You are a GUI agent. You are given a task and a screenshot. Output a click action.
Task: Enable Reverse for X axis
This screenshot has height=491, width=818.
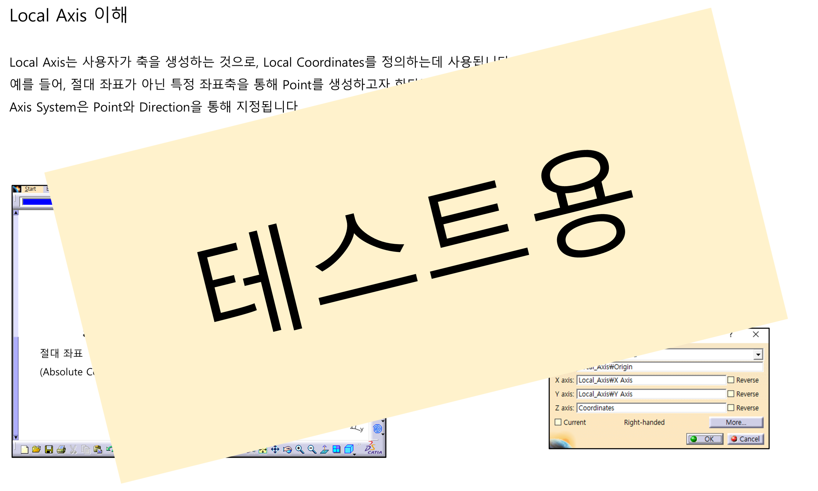pos(731,380)
